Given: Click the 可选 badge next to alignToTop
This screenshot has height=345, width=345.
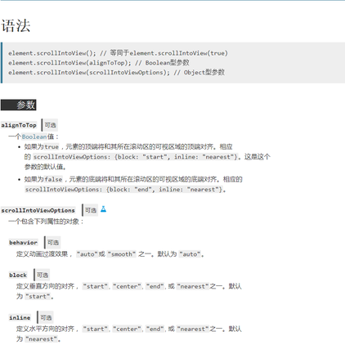Looking at the screenshot, I should click(x=50, y=125).
